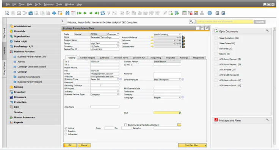Click the master data search field
The image size is (279, 150).
point(224,22)
